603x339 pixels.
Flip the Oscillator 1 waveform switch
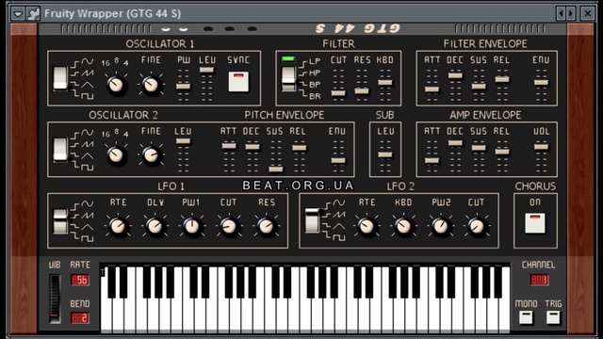coord(60,78)
